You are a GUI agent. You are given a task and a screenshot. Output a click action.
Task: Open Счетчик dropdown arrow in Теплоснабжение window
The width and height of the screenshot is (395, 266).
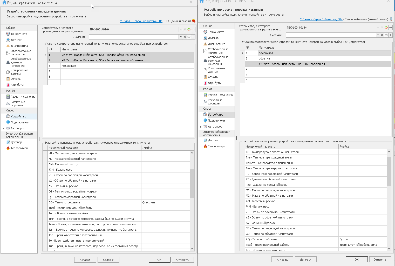click(x=378, y=35)
